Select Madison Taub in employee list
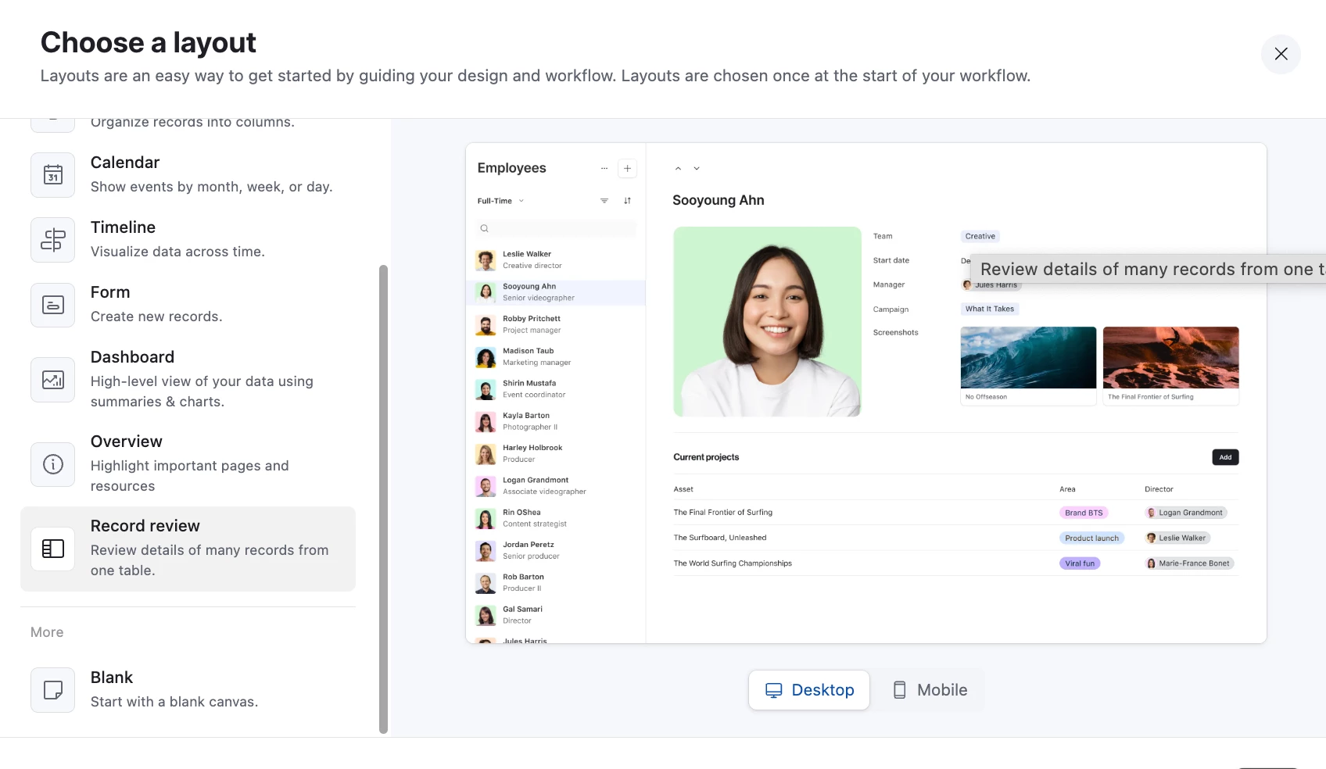 click(x=556, y=356)
